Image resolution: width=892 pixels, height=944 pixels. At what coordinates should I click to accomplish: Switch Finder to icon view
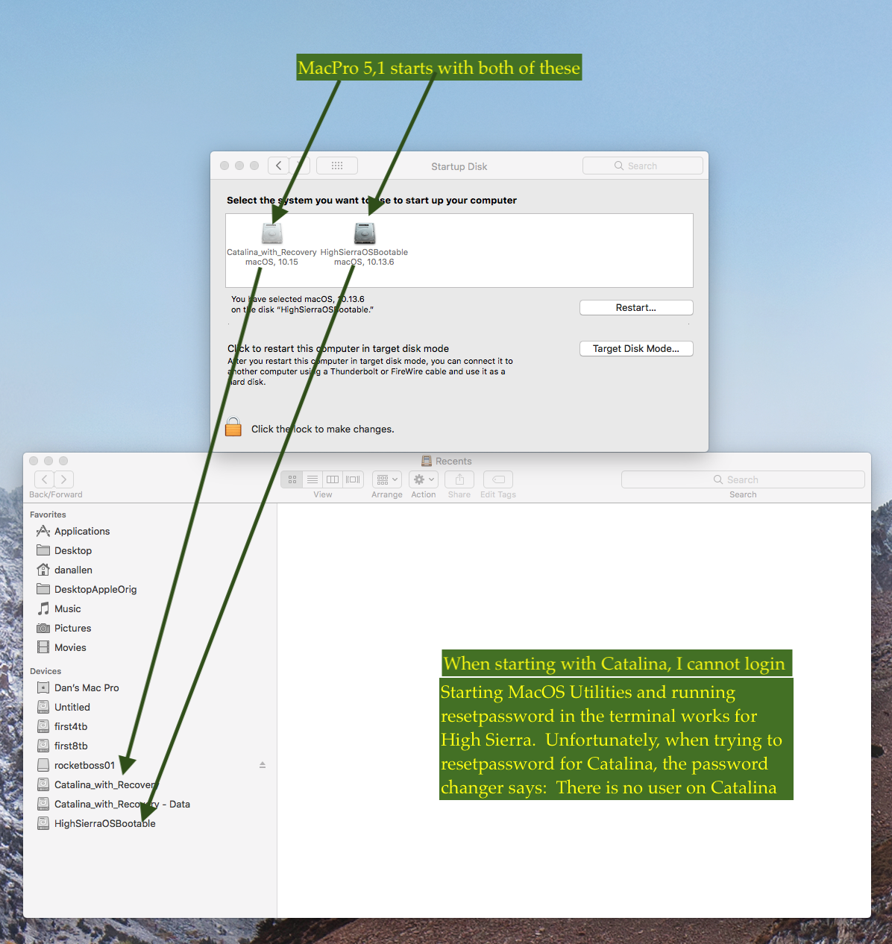(292, 479)
